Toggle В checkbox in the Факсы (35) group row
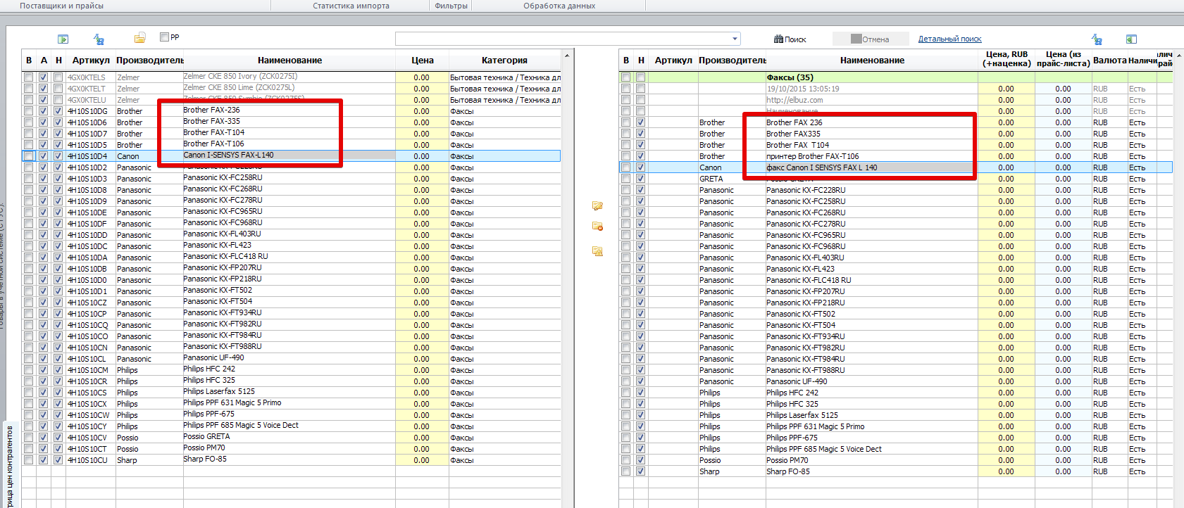 [625, 77]
